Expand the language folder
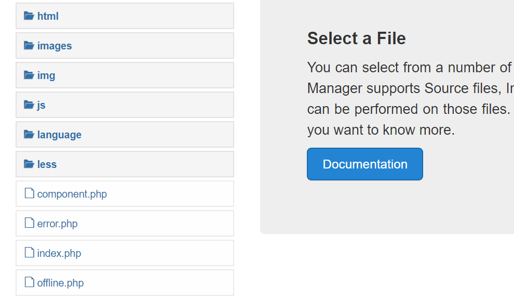 [59, 135]
